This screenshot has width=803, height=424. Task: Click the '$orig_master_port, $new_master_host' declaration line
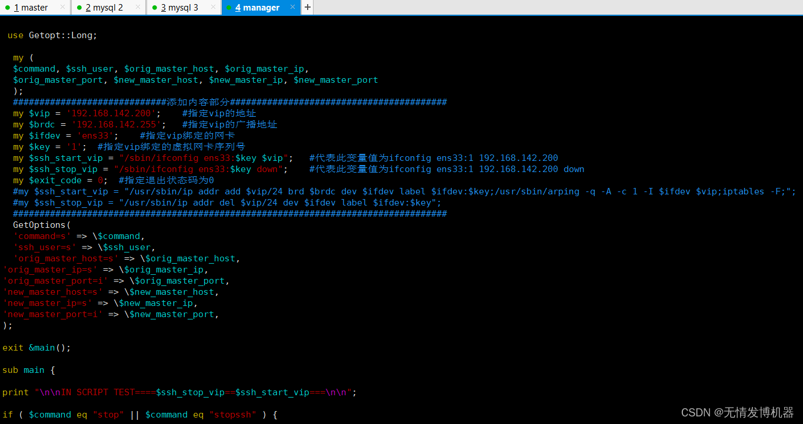coord(195,80)
